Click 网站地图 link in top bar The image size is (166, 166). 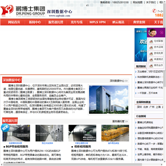(137, 2)
